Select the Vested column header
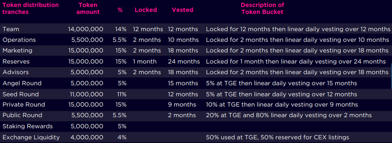This screenshot has height=143, width=392. [x=183, y=10]
